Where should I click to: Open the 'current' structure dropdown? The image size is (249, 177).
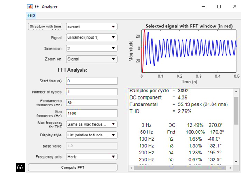[x=92, y=27]
